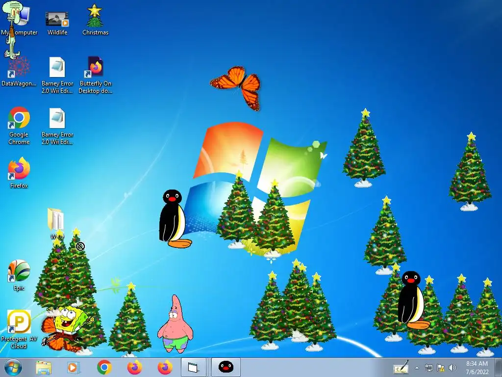This screenshot has width=502, height=377.
Task: Select the Protegent AV Cloud shortcut
Action: tap(19, 329)
